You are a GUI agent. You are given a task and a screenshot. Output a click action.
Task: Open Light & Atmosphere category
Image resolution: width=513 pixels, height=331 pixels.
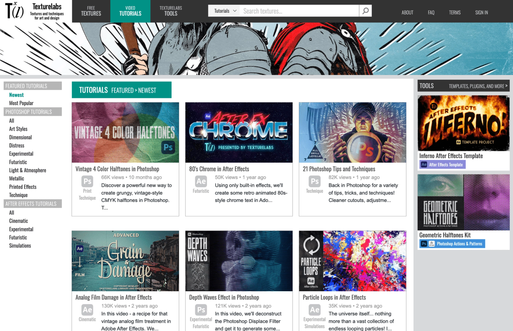[28, 170]
